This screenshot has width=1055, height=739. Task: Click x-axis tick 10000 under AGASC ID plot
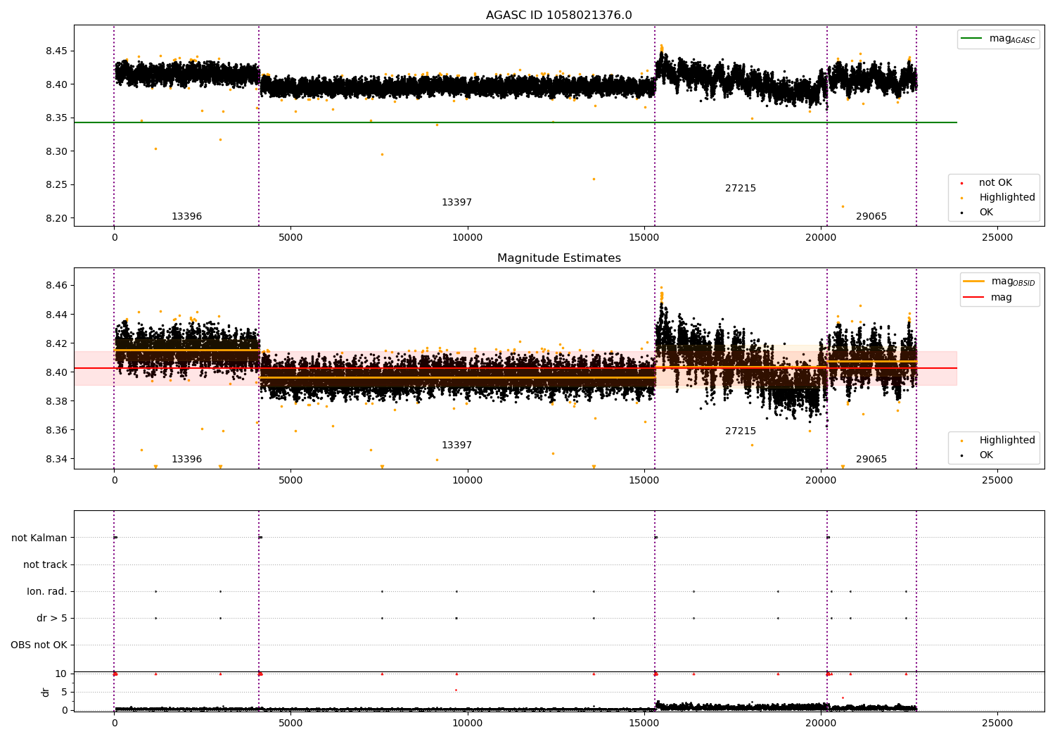point(467,237)
